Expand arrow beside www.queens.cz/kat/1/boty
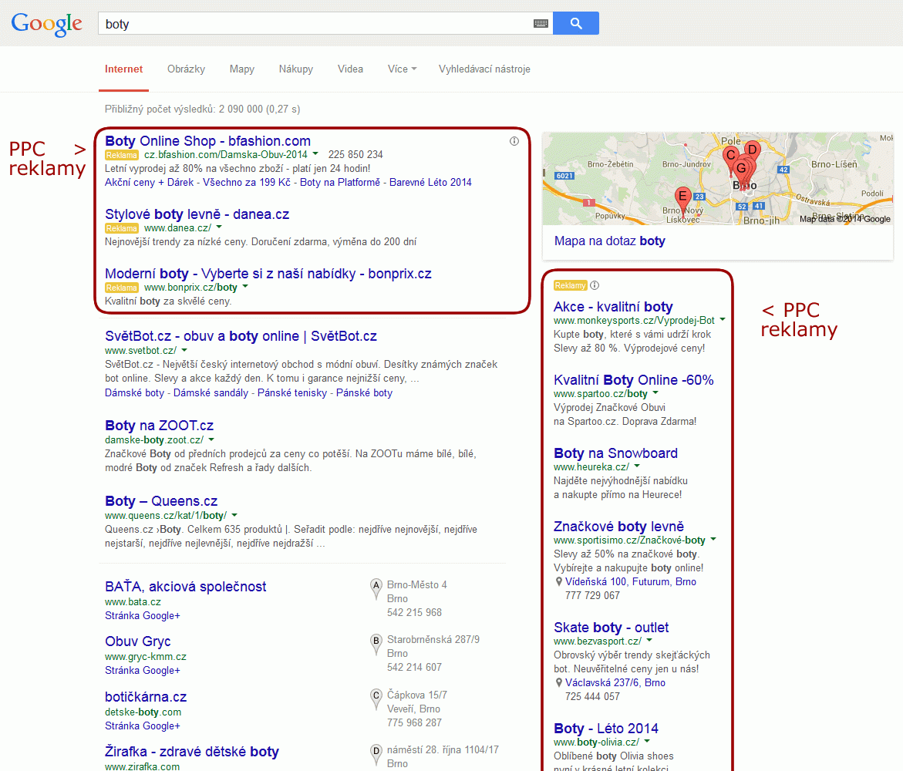903x771 pixels. click(x=234, y=515)
